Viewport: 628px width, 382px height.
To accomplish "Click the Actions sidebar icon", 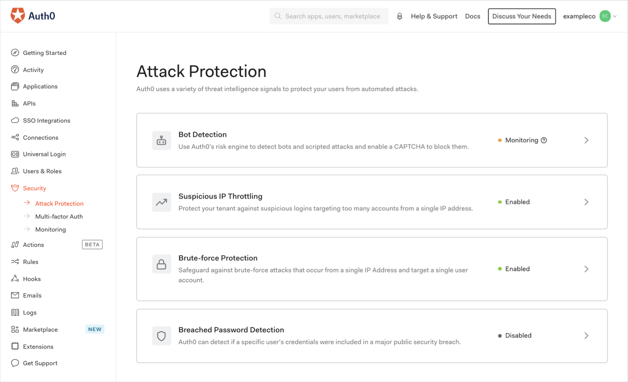I will 15,245.
